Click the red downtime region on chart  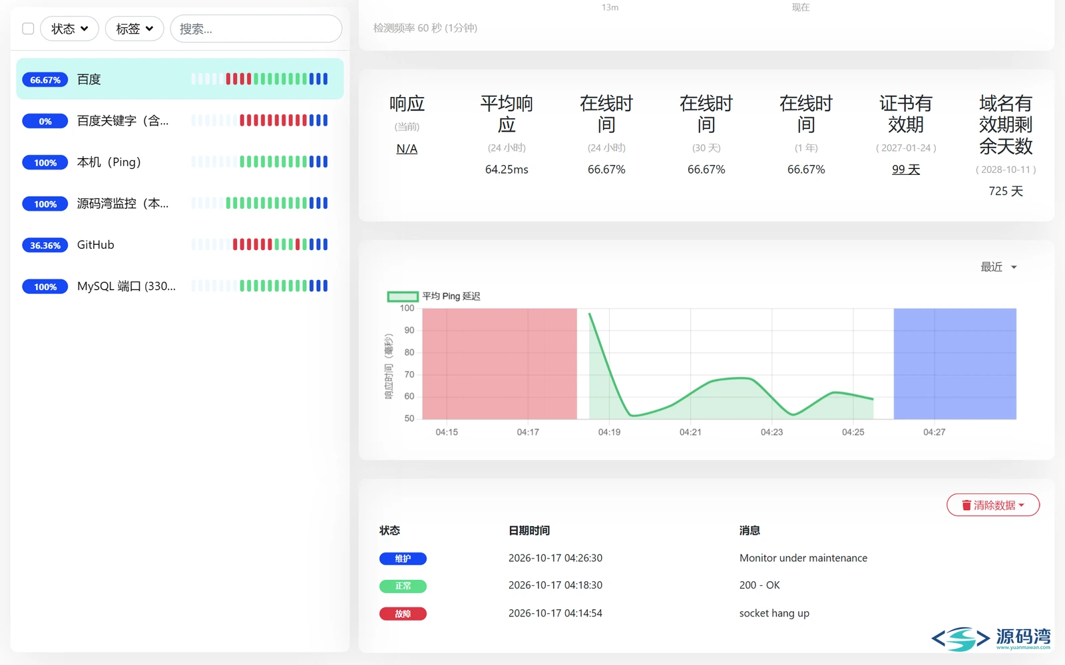pyautogui.click(x=499, y=364)
